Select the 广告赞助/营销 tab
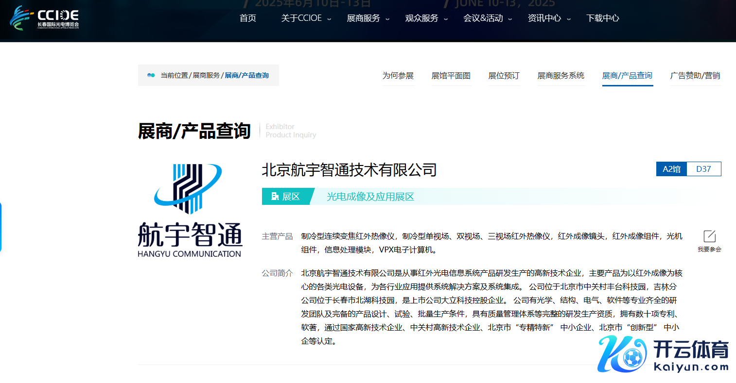 [695, 76]
